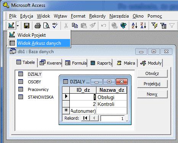Open the Wstaw menu

tap(60, 16)
